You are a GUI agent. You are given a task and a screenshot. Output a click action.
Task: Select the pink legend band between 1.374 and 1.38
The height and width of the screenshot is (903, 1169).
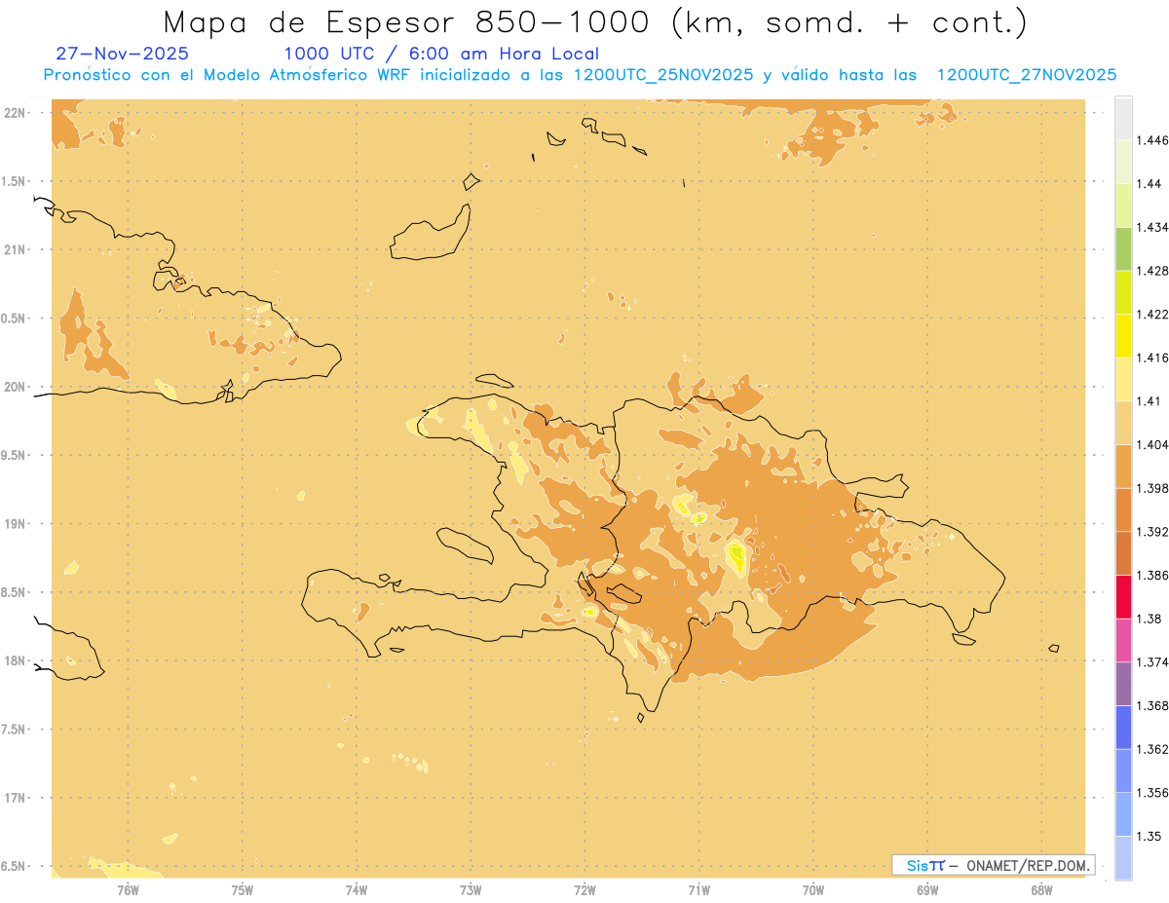coord(1123,639)
